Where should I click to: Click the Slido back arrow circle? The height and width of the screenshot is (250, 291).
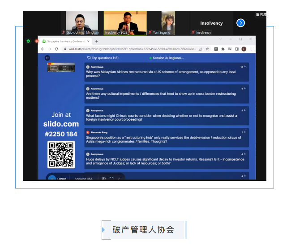pyautogui.click(x=47, y=58)
